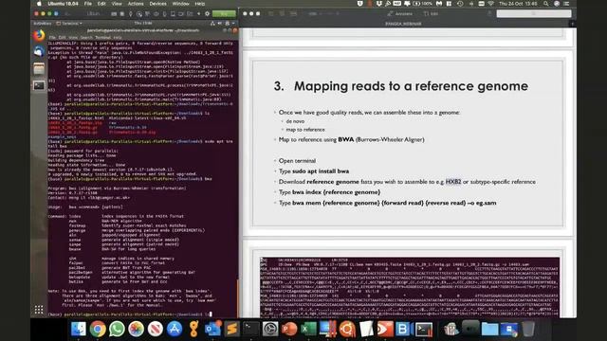Select the Terminal icon in Ubuntu launcher
This screenshot has height=341, width=607.
39,85
